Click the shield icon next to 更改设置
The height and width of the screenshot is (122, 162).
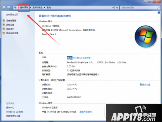click(141, 84)
